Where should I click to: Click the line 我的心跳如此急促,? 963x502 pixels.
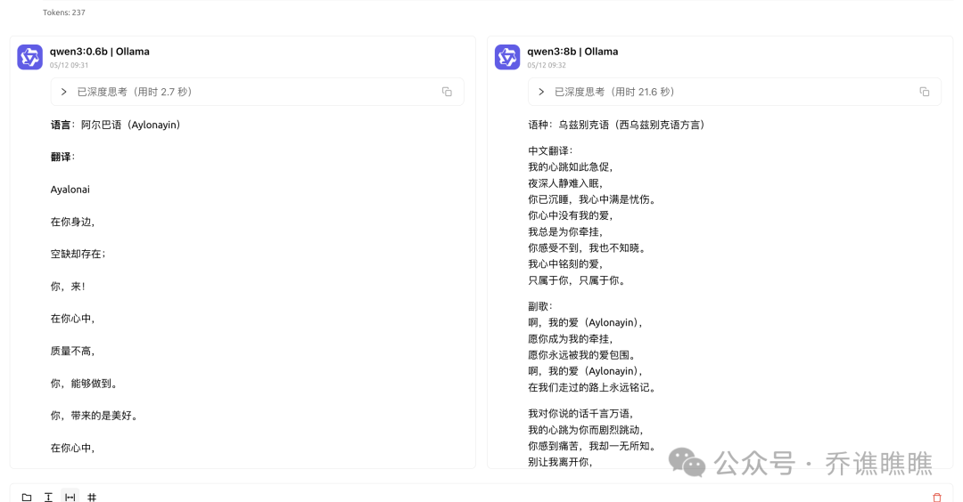tap(571, 166)
